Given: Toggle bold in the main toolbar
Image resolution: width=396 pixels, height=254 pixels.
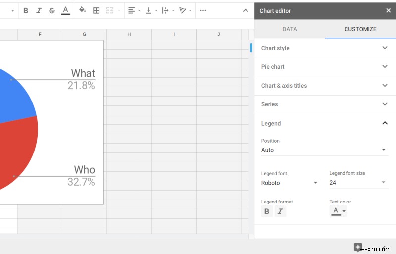Looking at the screenshot, I should pyautogui.click(x=26, y=10).
